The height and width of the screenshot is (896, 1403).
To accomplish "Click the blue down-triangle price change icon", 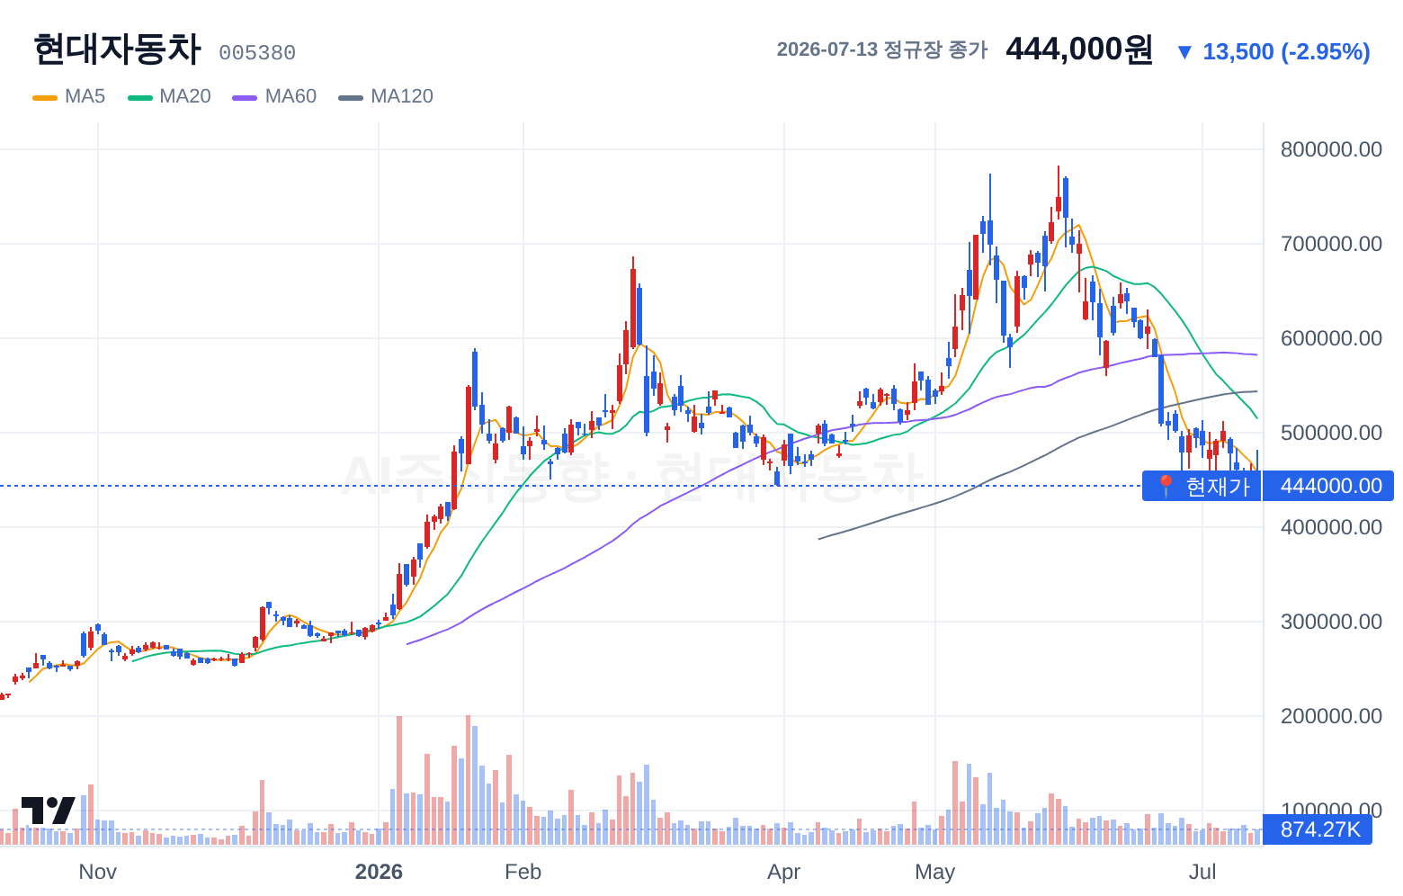I will (x=1184, y=52).
